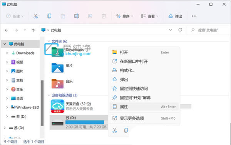Select the 音乐 folder icon in main pane
This screenshot has width=231, height=145.
point(57,83)
